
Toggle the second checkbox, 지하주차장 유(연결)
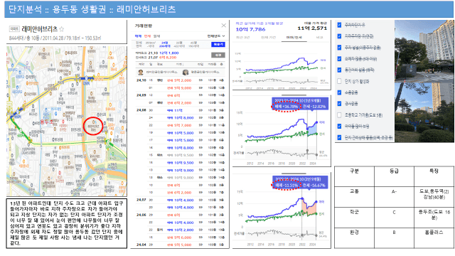point(339,36)
